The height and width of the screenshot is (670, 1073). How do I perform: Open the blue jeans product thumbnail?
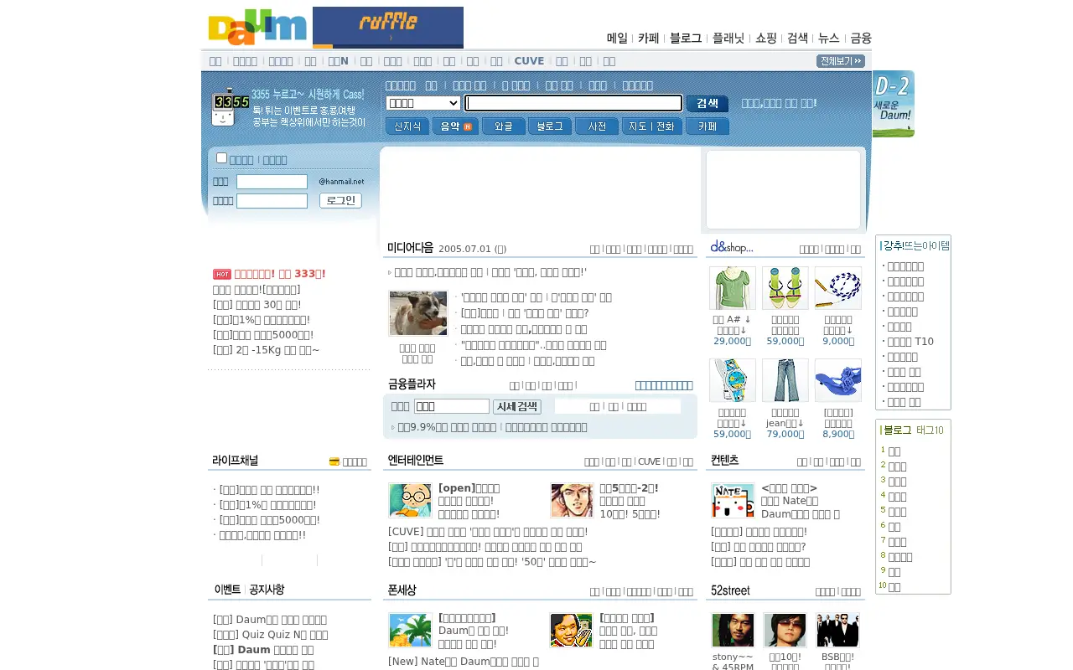[x=785, y=380]
